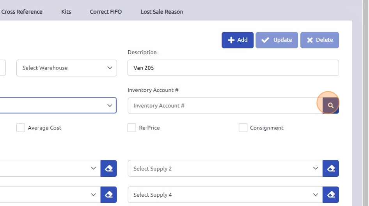Click the checkmark icon on Update button
Screen dimensions: 369x206
coord(265,40)
